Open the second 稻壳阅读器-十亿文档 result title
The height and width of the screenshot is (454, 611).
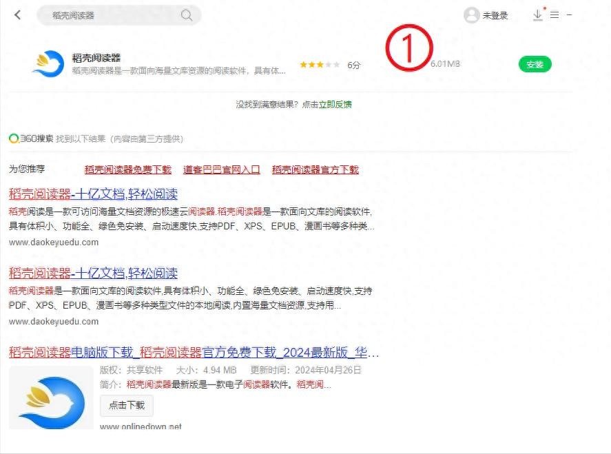(x=93, y=273)
